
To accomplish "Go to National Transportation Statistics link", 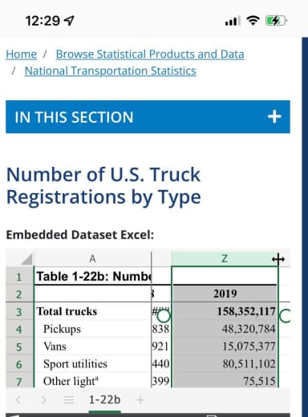I will (x=111, y=71).
